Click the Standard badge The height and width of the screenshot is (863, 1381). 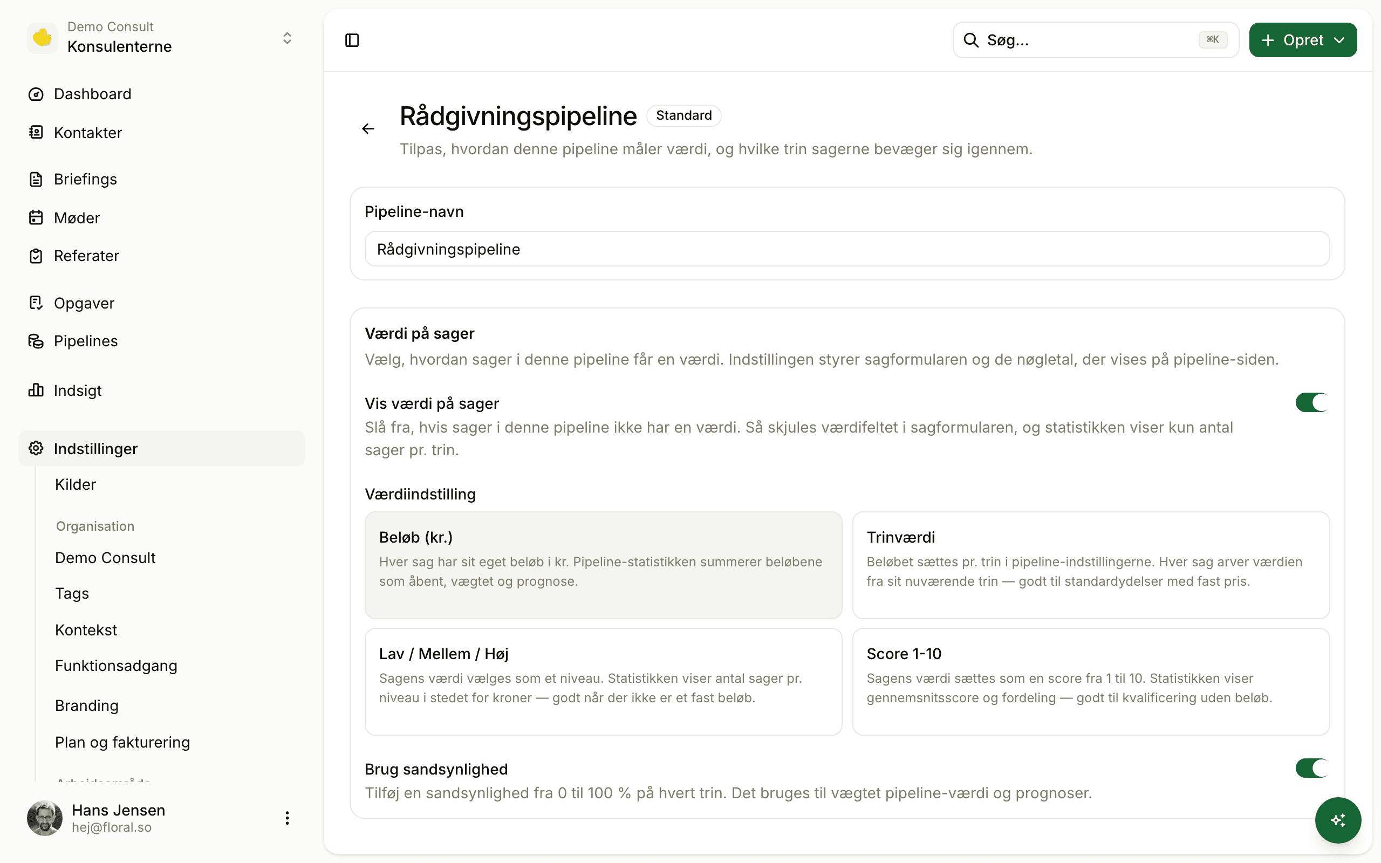coord(683,115)
